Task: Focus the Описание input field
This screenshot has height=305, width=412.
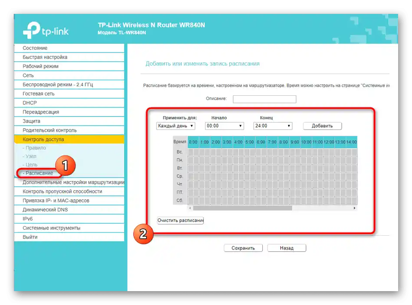Action: pyautogui.click(x=265, y=99)
